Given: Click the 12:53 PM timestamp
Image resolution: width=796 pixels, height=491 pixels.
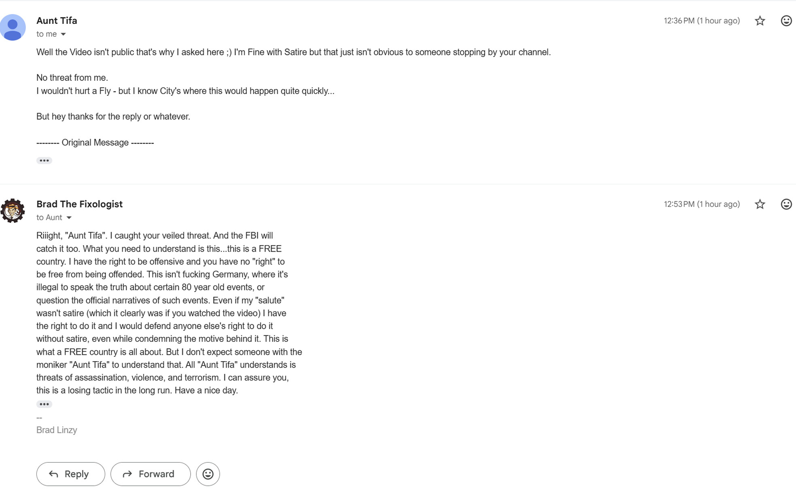Looking at the screenshot, I should (701, 204).
